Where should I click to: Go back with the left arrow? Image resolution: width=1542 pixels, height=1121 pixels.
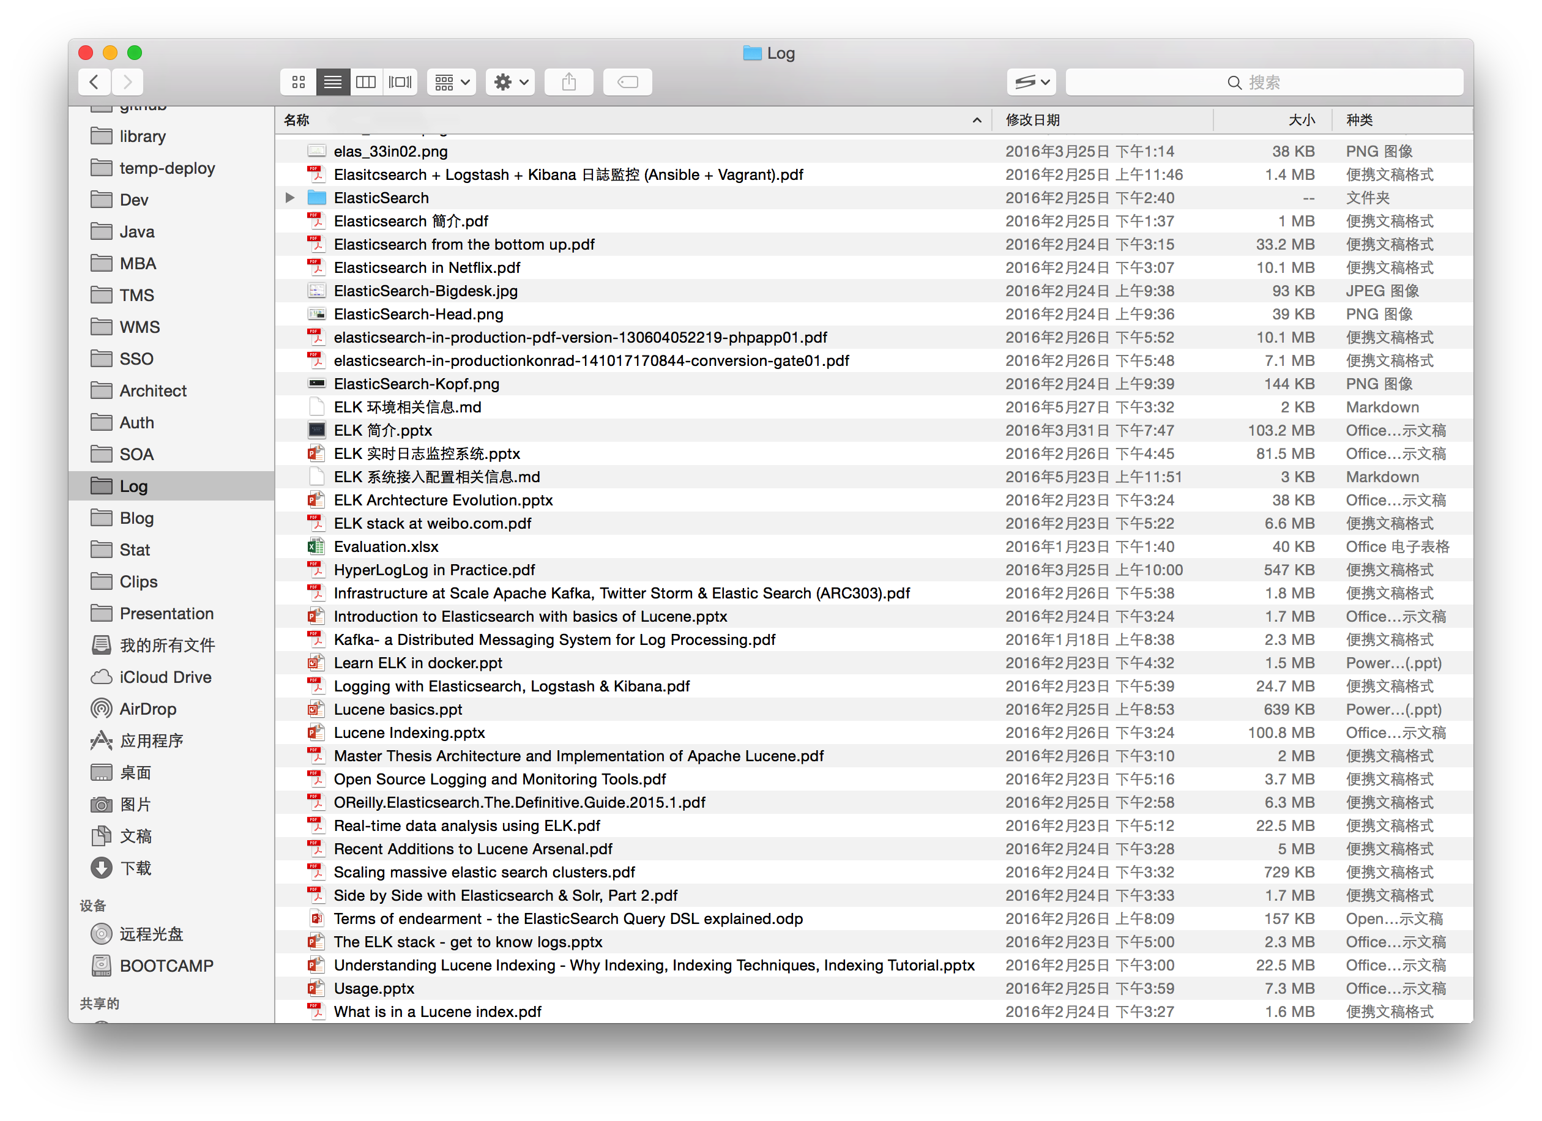pyautogui.click(x=94, y=82)
